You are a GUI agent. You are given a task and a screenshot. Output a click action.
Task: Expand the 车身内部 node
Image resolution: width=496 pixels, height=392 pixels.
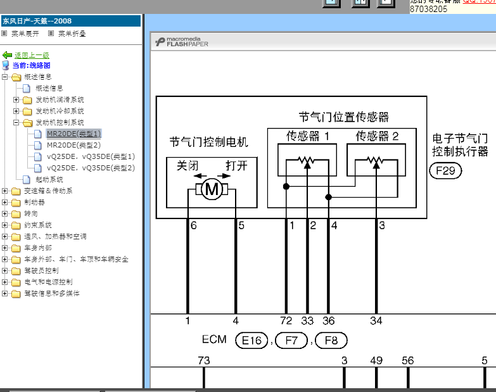point(4,248)
